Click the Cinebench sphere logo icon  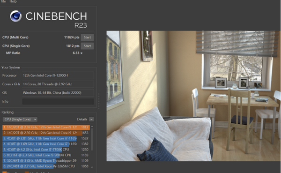[16, 16]
